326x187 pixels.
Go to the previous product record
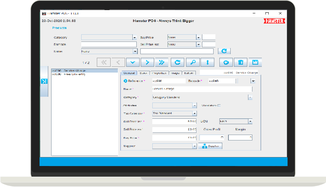118,62
